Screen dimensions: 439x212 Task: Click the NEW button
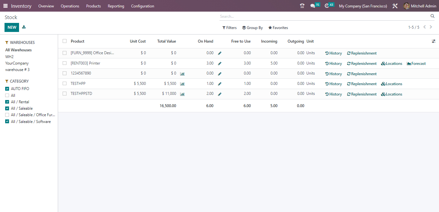click(x=12, y=27)
